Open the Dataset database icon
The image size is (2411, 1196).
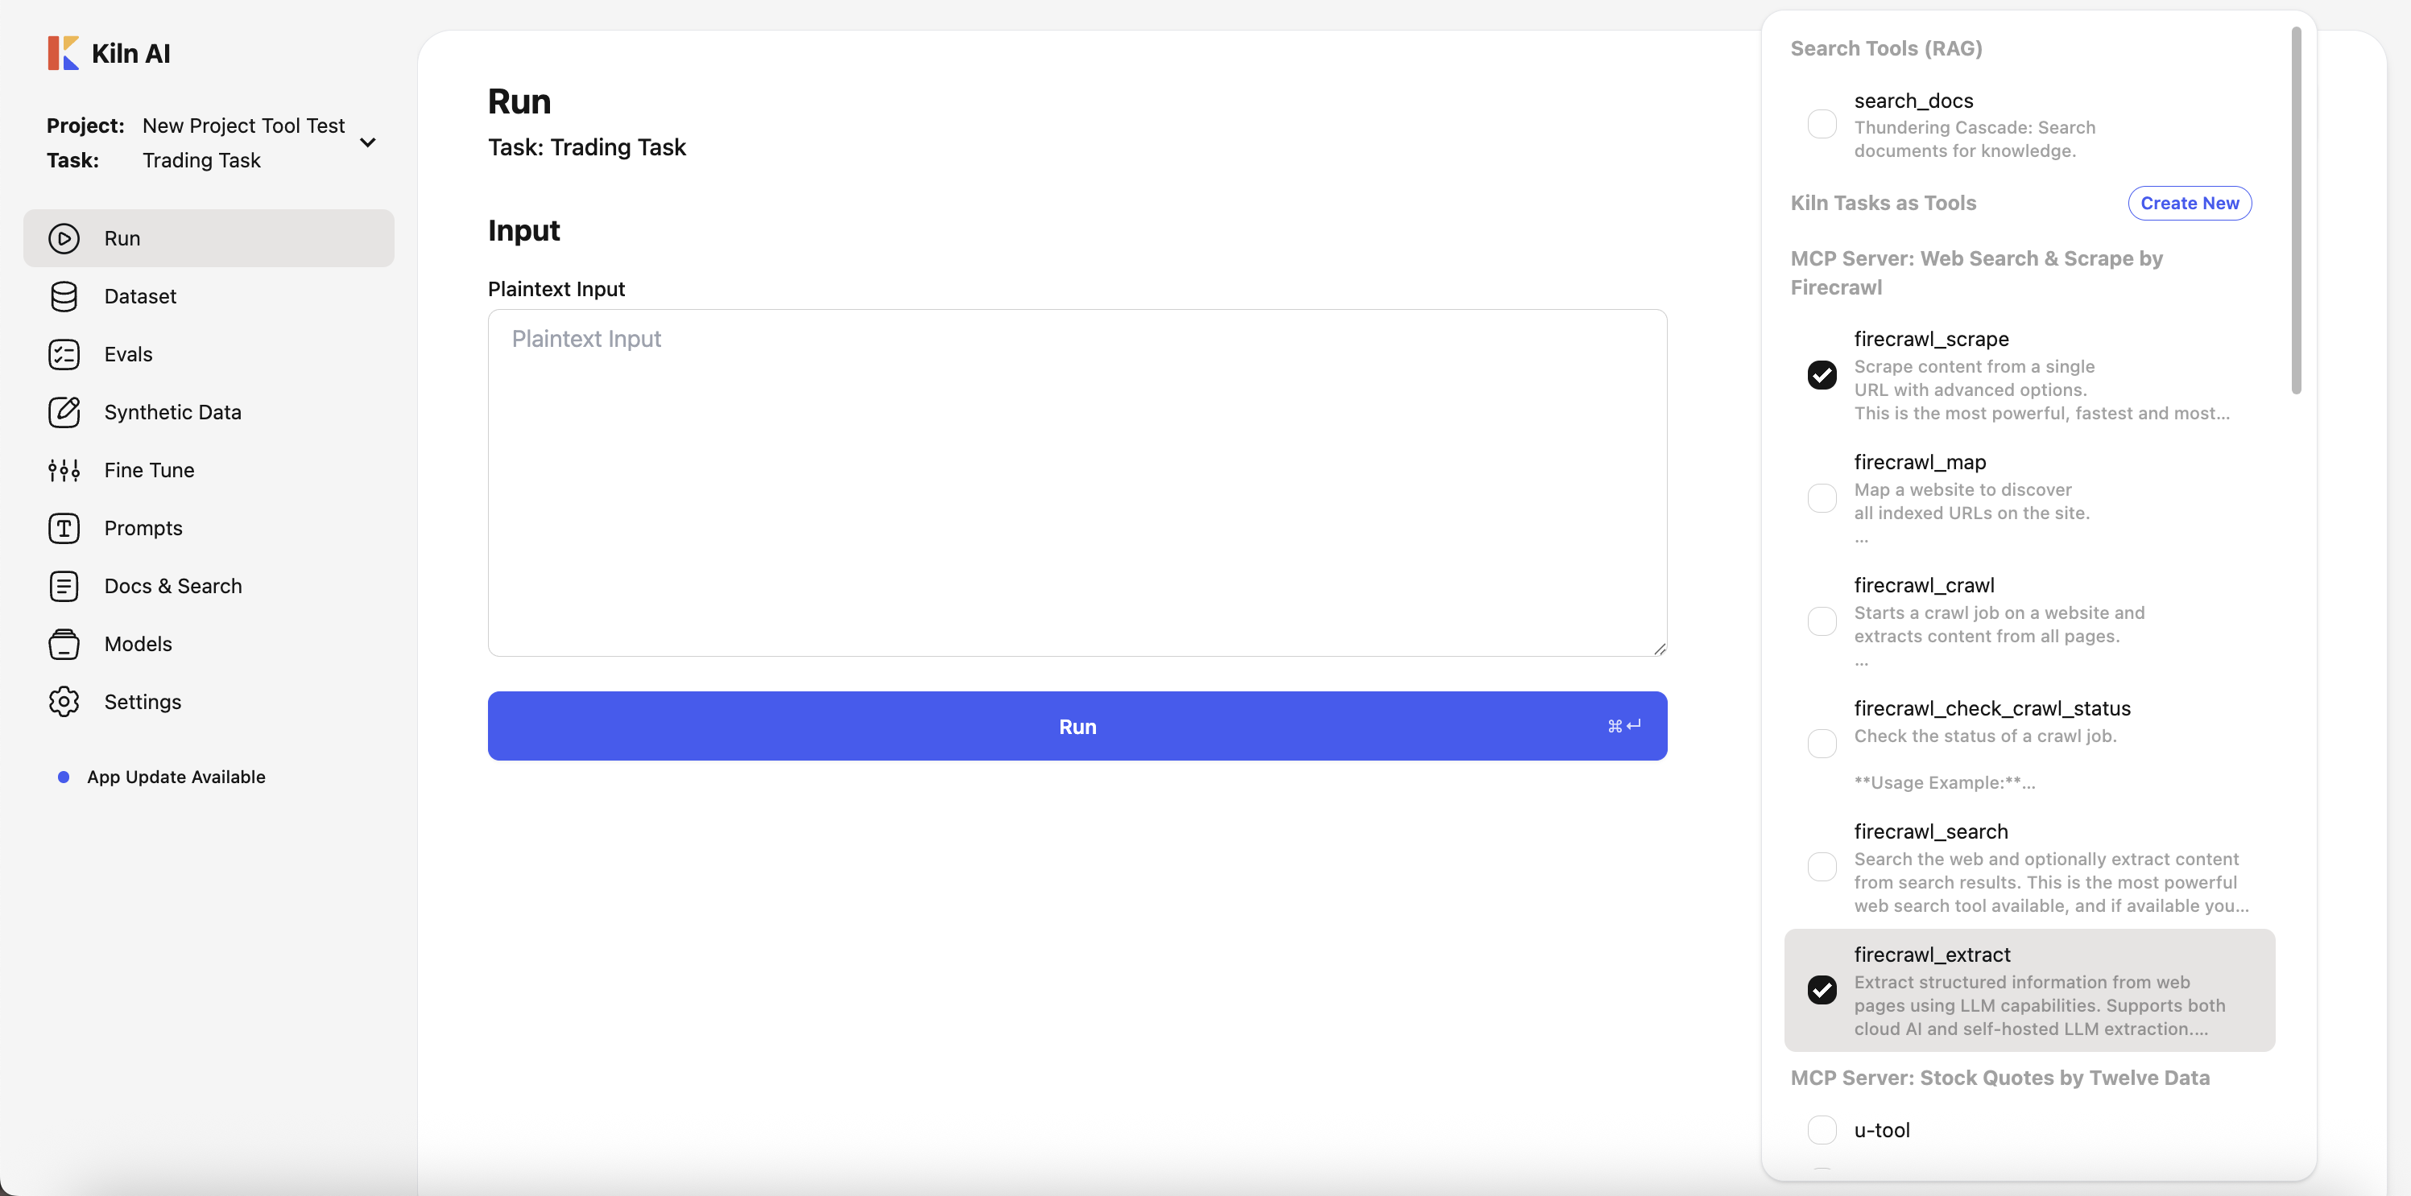click(x=64, y=296)
